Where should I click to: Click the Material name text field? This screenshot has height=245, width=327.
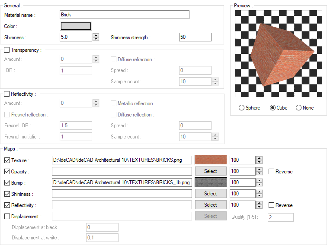click(125, 15)
